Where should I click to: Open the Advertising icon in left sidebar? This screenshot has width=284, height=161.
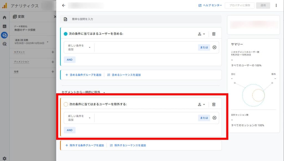tap(4, 44)
